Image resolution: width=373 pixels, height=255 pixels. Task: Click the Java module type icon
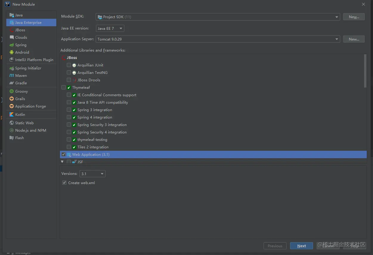[12, 15]
